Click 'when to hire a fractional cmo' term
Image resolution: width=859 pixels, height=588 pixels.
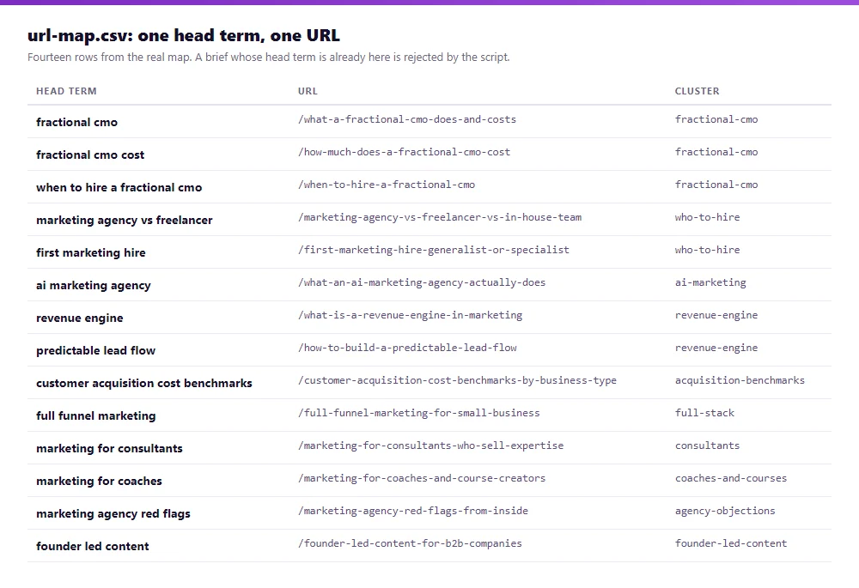[119, 187]
